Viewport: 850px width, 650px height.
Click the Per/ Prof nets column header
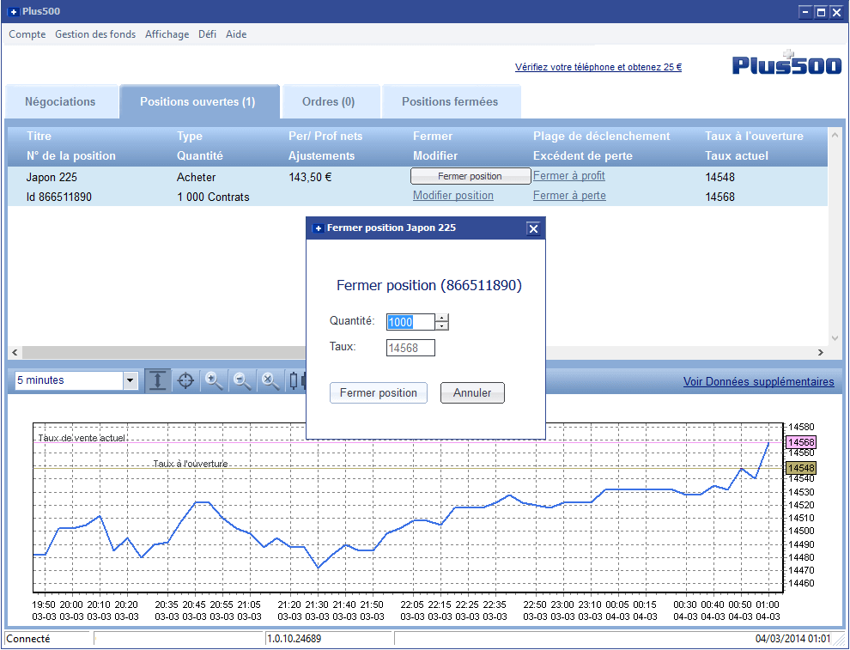[x=325, y=136]
